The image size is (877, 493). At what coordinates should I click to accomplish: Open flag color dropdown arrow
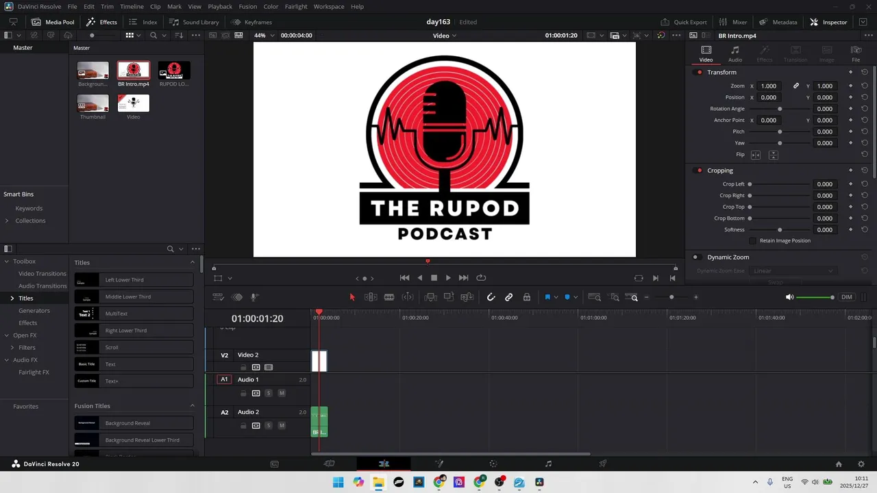tap(556, 297)
